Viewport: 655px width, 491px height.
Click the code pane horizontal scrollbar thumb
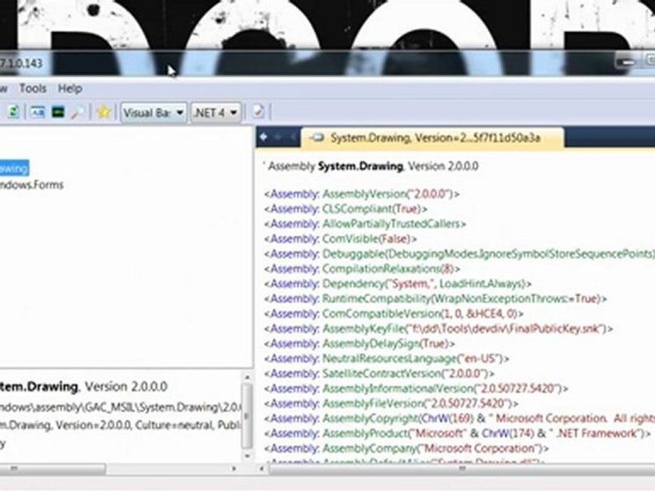462,470
